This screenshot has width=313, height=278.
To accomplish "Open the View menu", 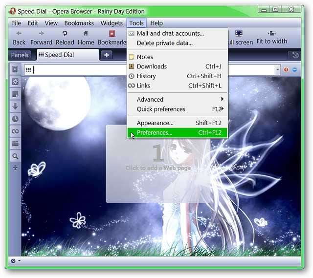I will tap(51, 23).
